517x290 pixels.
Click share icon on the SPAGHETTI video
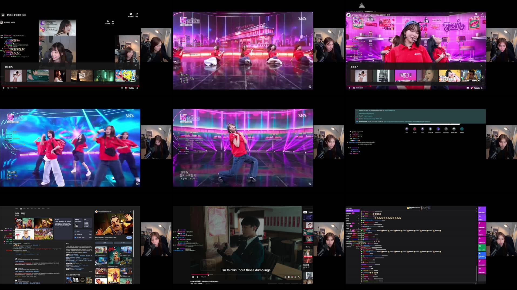click(x=482, y=14)
